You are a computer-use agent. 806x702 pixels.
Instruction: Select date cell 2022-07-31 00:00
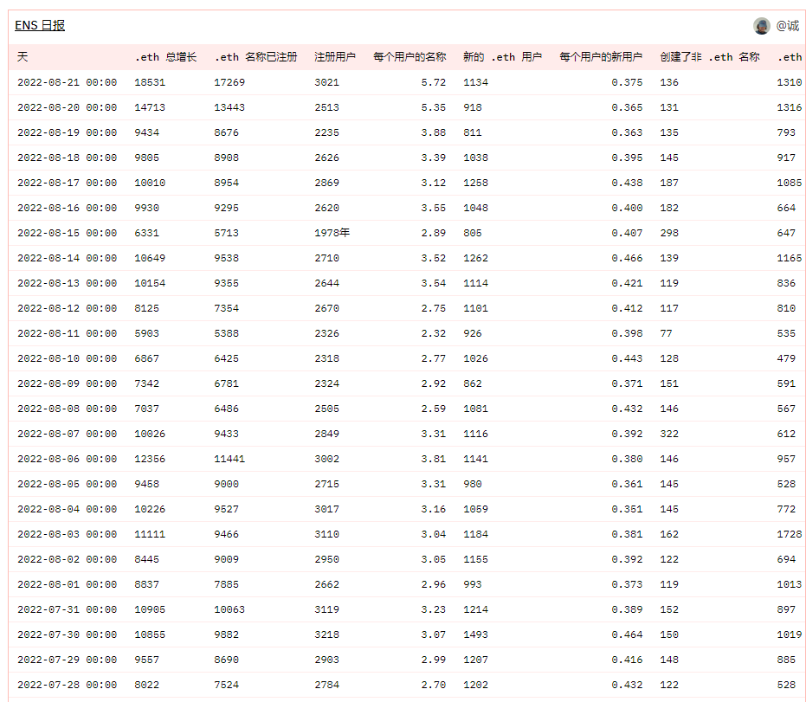(x=68, y=610)
